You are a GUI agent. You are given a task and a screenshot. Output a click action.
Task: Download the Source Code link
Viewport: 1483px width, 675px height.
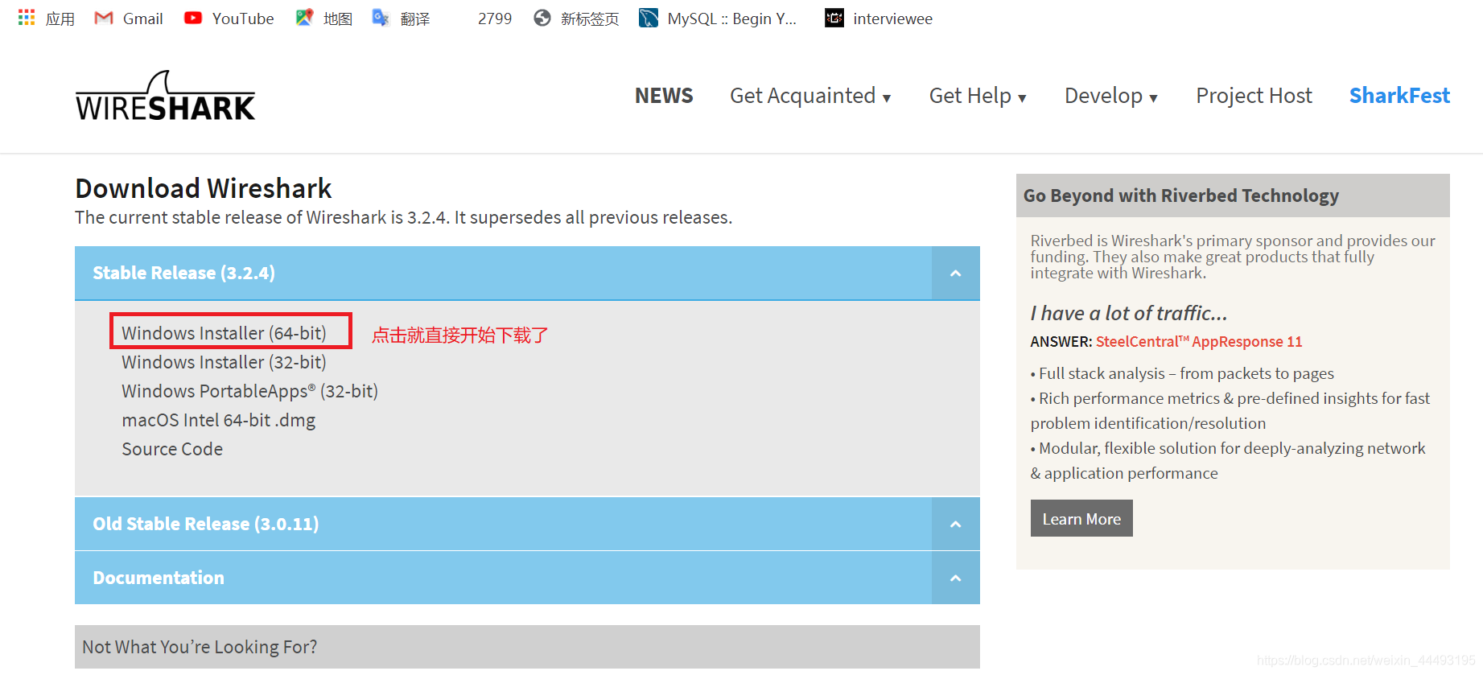(172, 449)
